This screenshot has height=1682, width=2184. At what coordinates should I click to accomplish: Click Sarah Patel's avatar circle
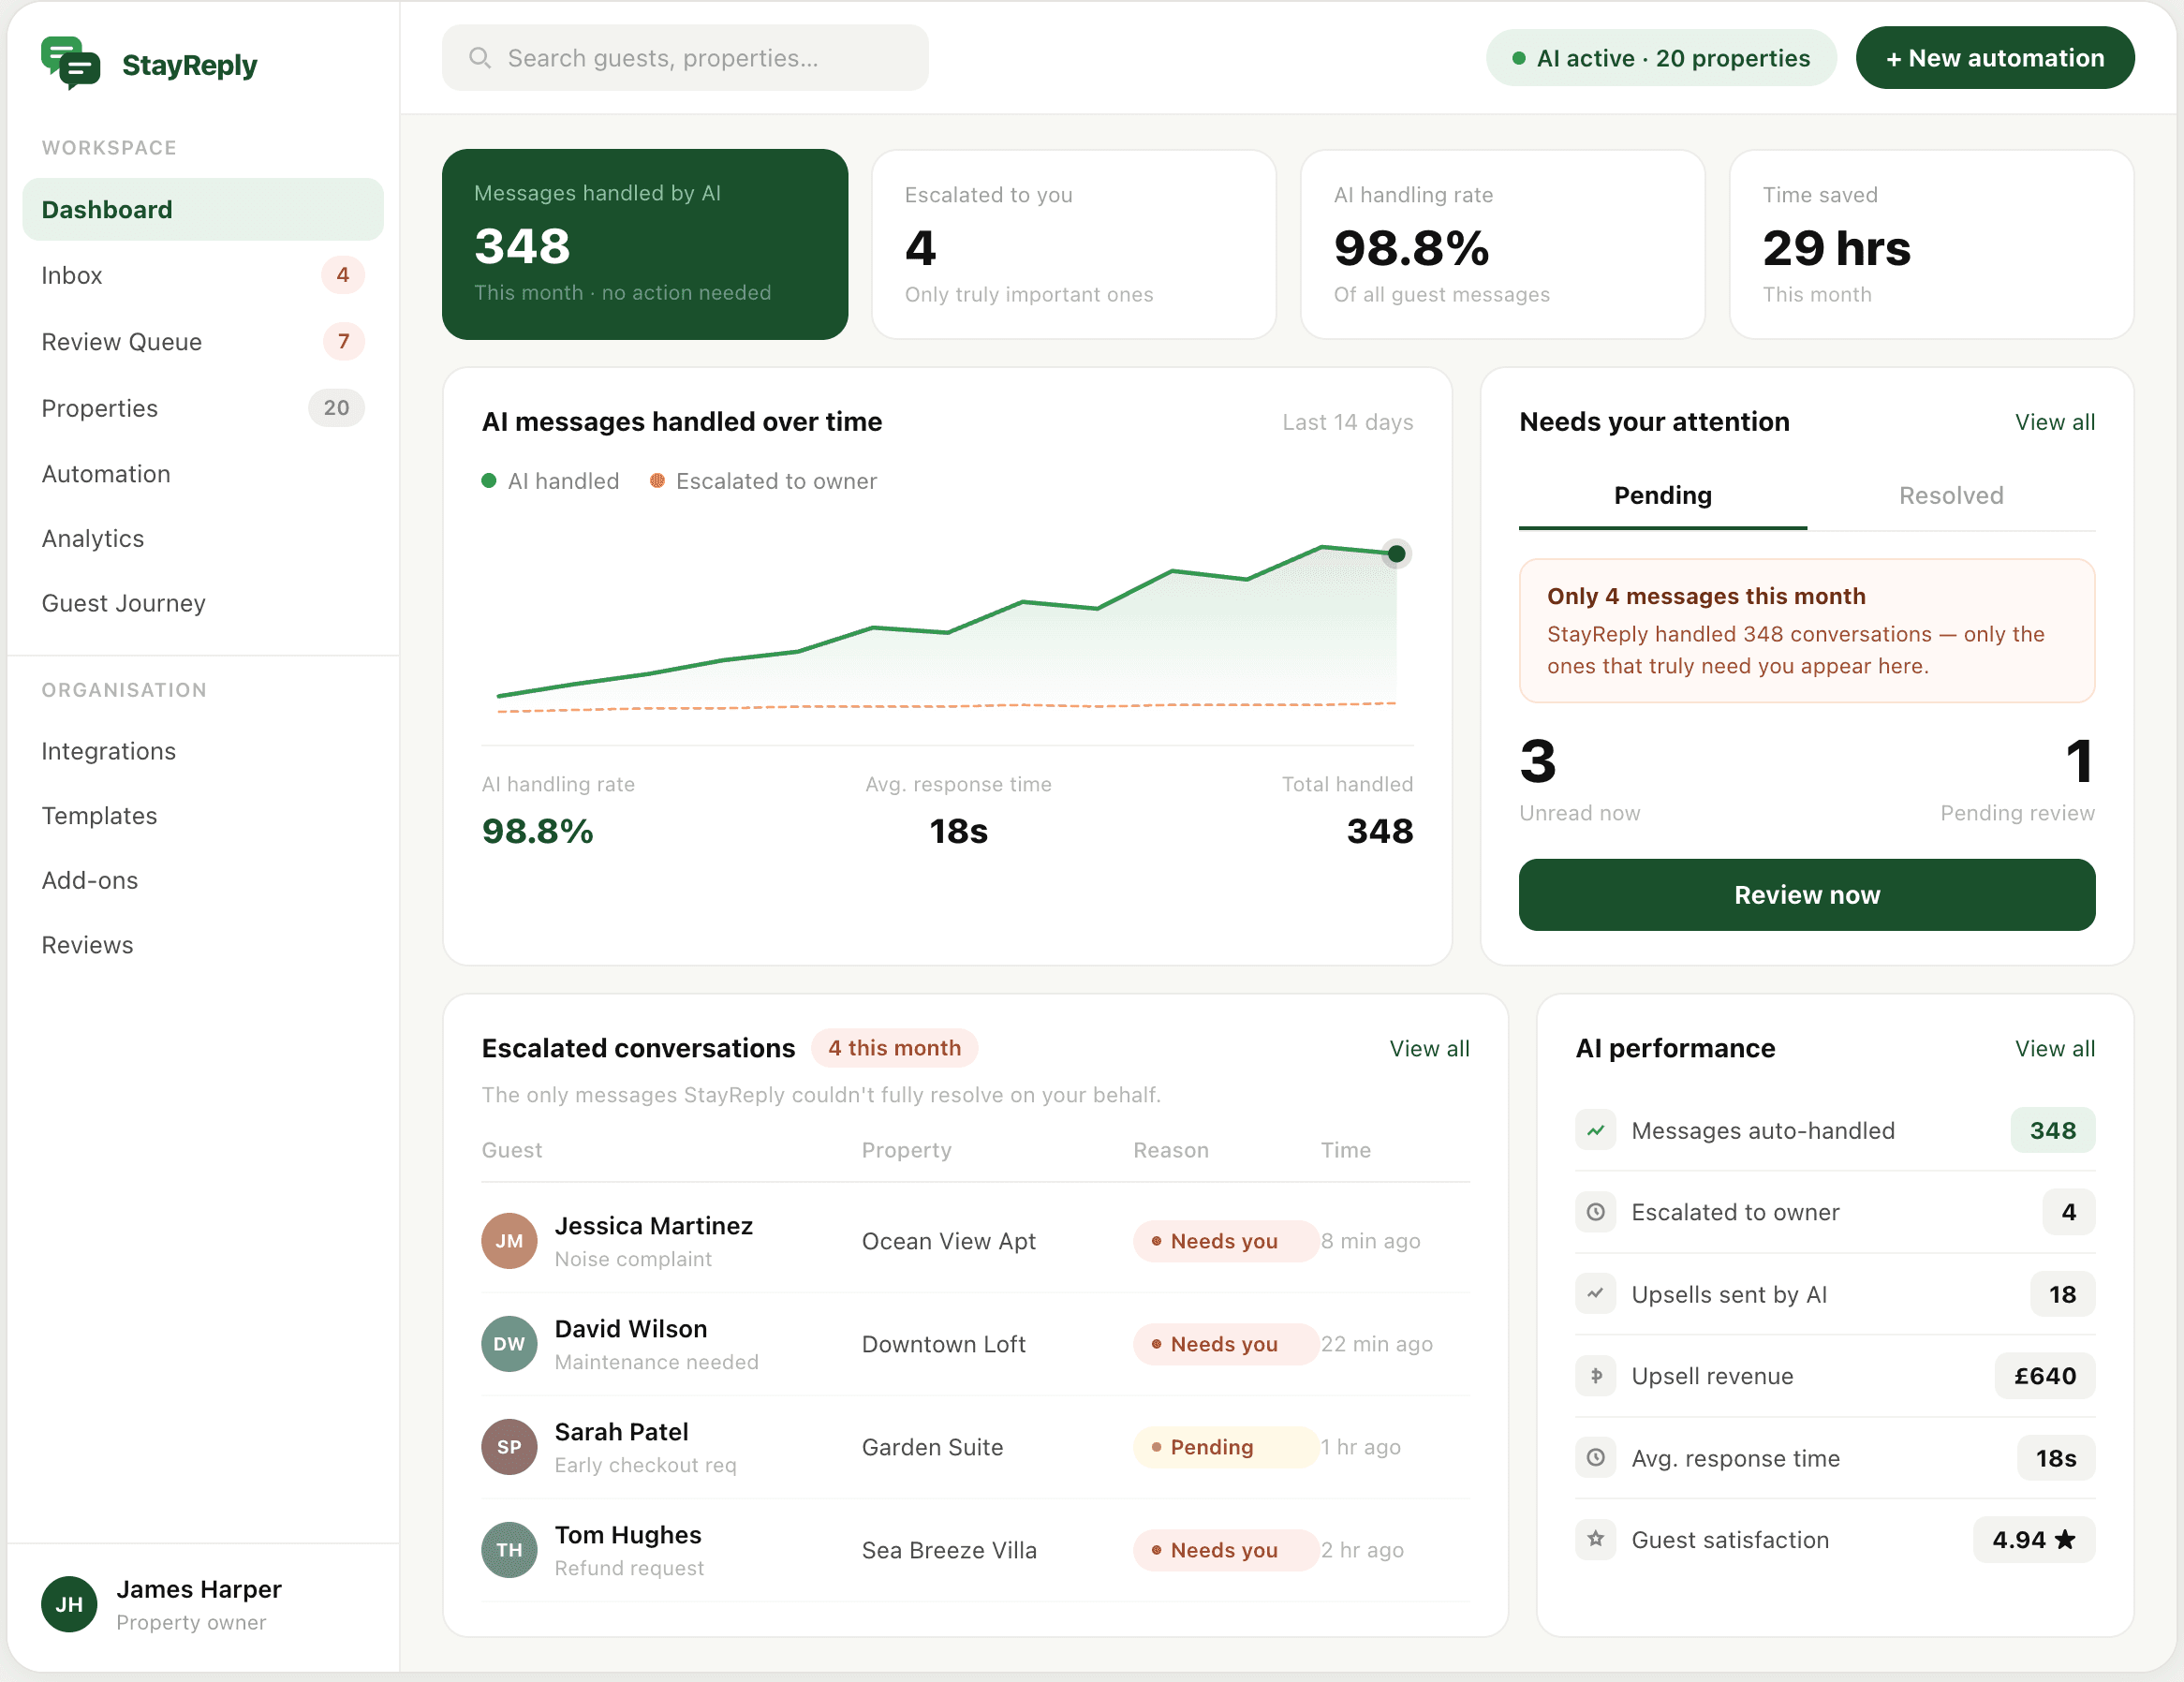click(509, 1447)
